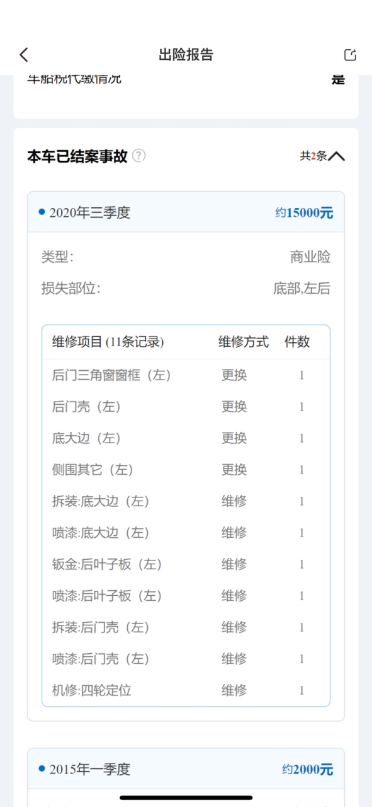Viewport: 372px width, 807px height.
Task: Open the 2020年三季度 accident header
Action: coord(186,212)
